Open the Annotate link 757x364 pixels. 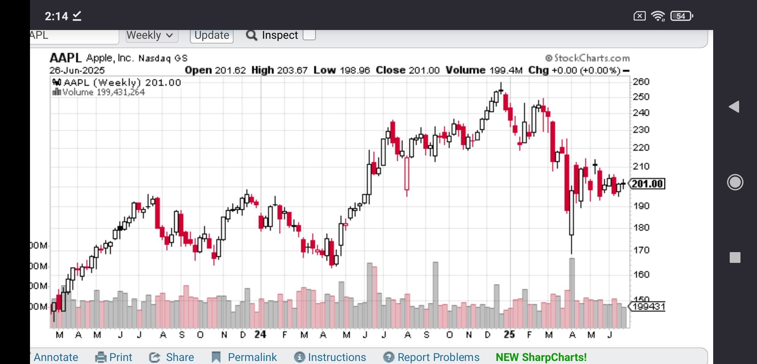pyautogui.click(x=56, y=357)
